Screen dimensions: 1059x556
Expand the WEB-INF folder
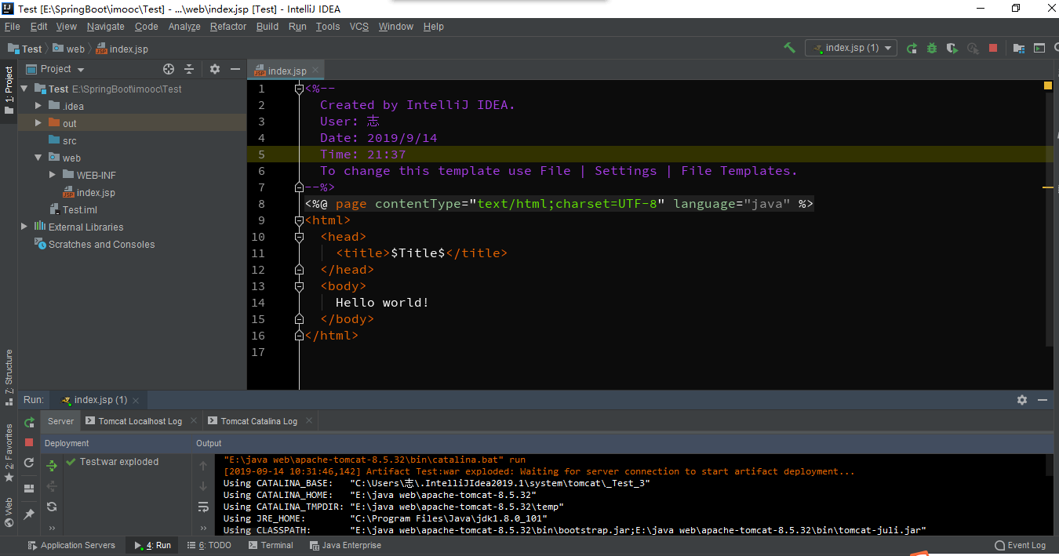tap(53, 175)
